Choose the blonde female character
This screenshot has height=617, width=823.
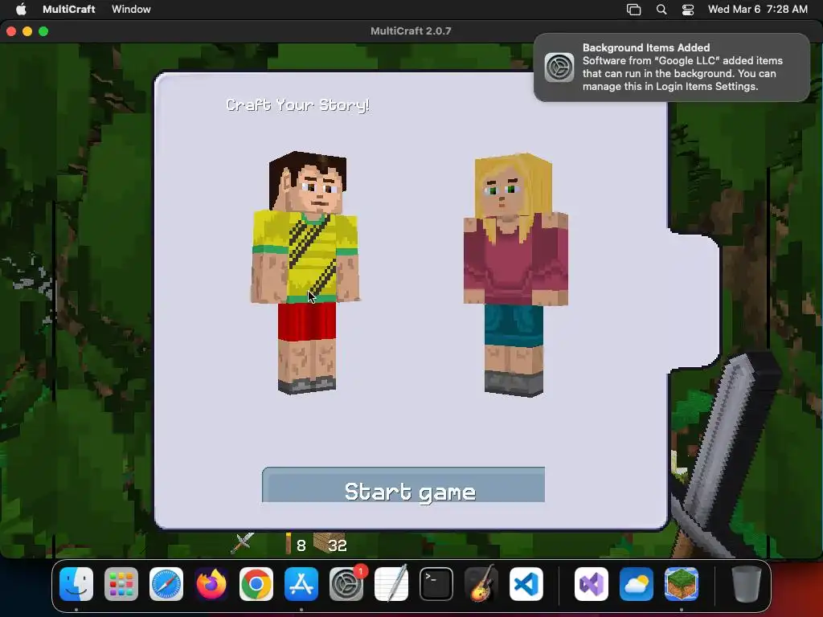[515, 275]
